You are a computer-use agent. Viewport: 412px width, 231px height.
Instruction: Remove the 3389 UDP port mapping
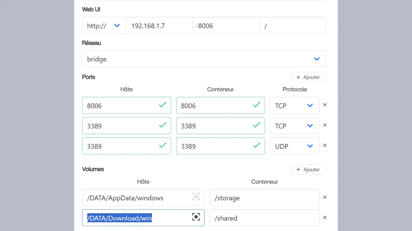pyautogui.click(x=325, y=145)
